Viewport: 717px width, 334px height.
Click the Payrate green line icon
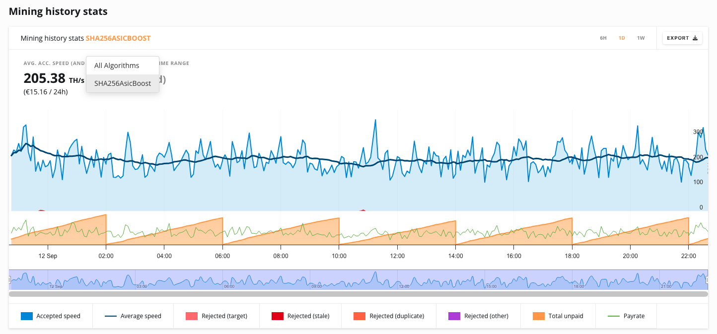[x=614, y=316]
